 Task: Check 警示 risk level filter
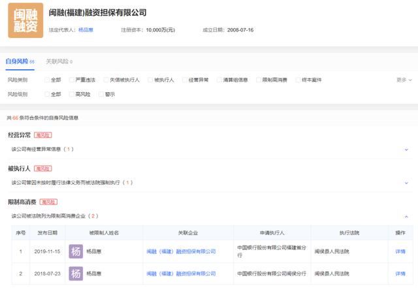(101, 94)
